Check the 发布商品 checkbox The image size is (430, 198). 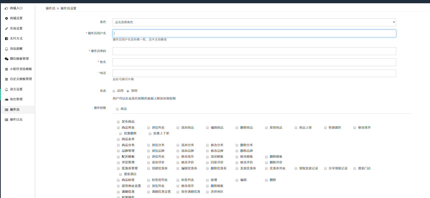118,122
